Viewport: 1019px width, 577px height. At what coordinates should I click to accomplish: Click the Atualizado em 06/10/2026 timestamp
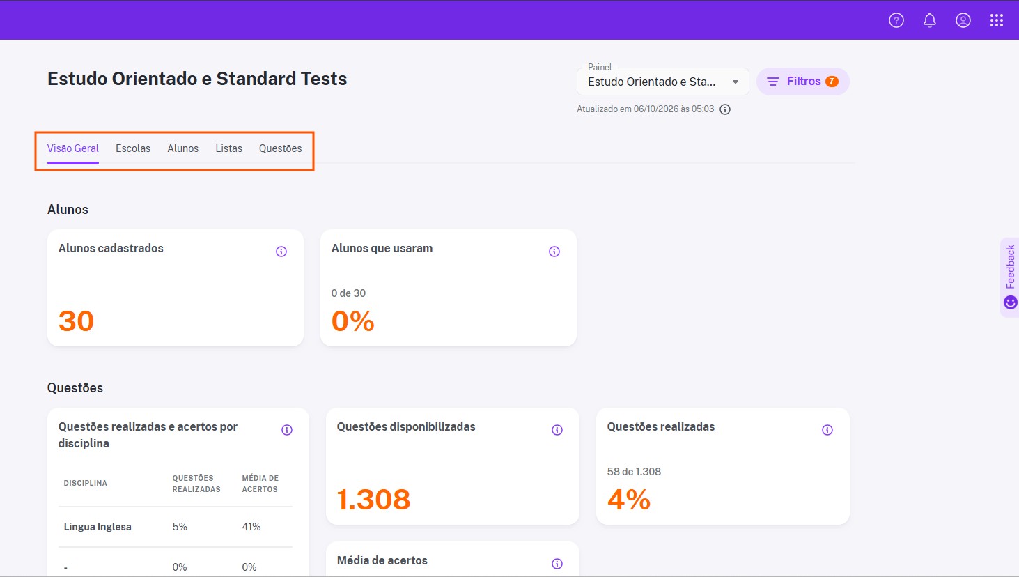646,109
